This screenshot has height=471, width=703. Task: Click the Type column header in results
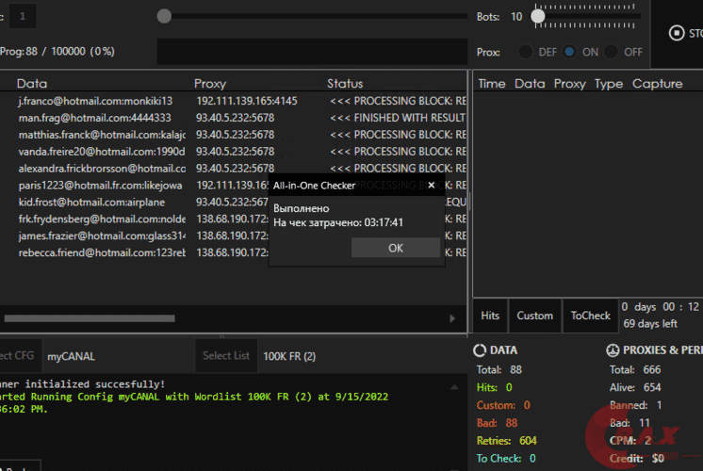coord(608,84)
